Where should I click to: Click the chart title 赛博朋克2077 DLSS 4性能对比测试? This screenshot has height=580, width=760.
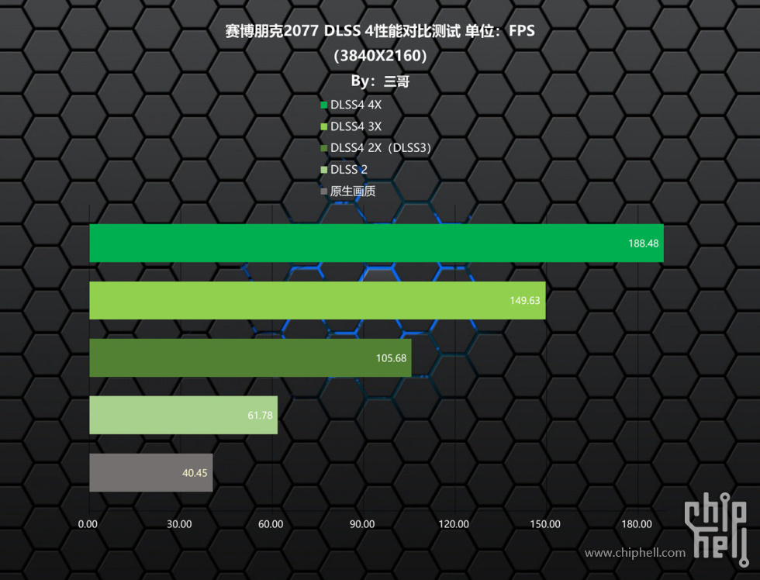click(x=343, y=31)
